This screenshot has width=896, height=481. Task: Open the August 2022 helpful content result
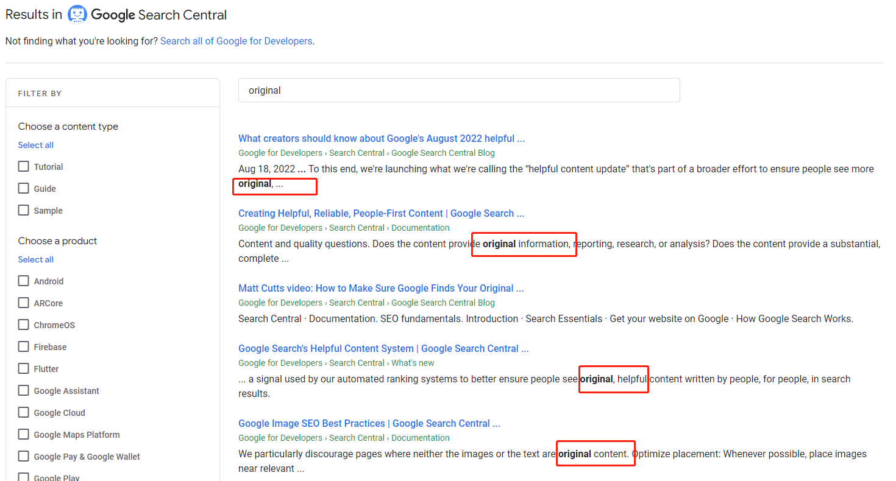[x=381, y=139]
